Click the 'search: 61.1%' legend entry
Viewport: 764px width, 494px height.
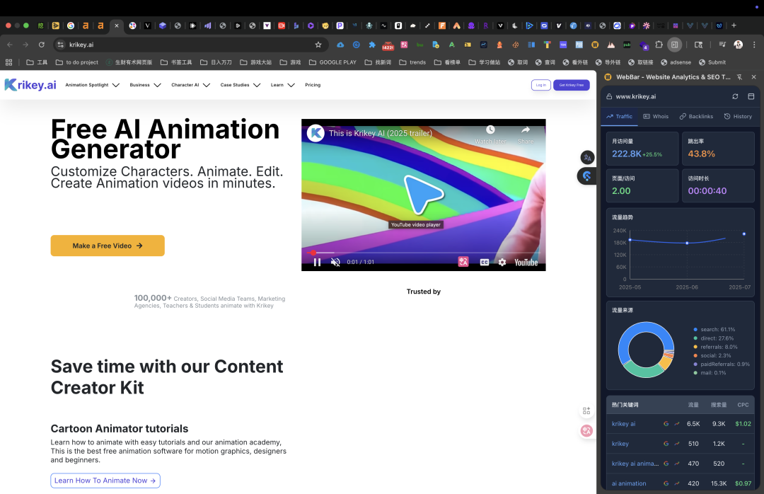pos(714,330)
